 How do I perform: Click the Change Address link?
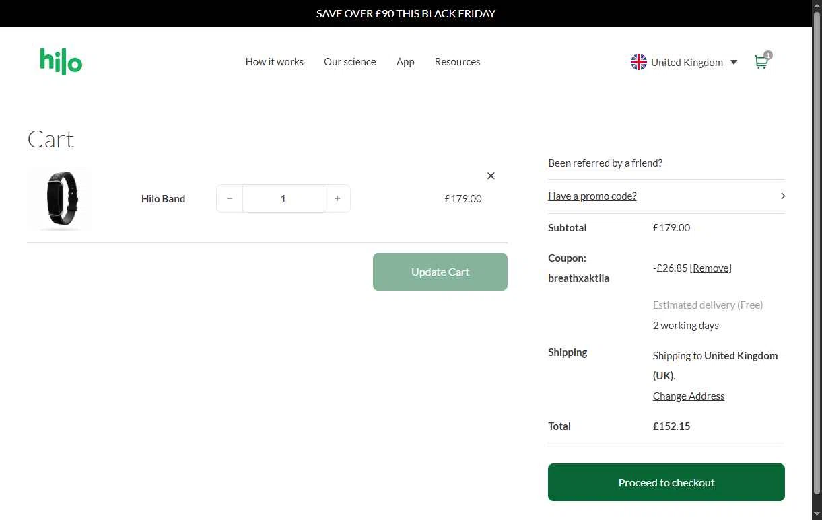tap(689, 396)
